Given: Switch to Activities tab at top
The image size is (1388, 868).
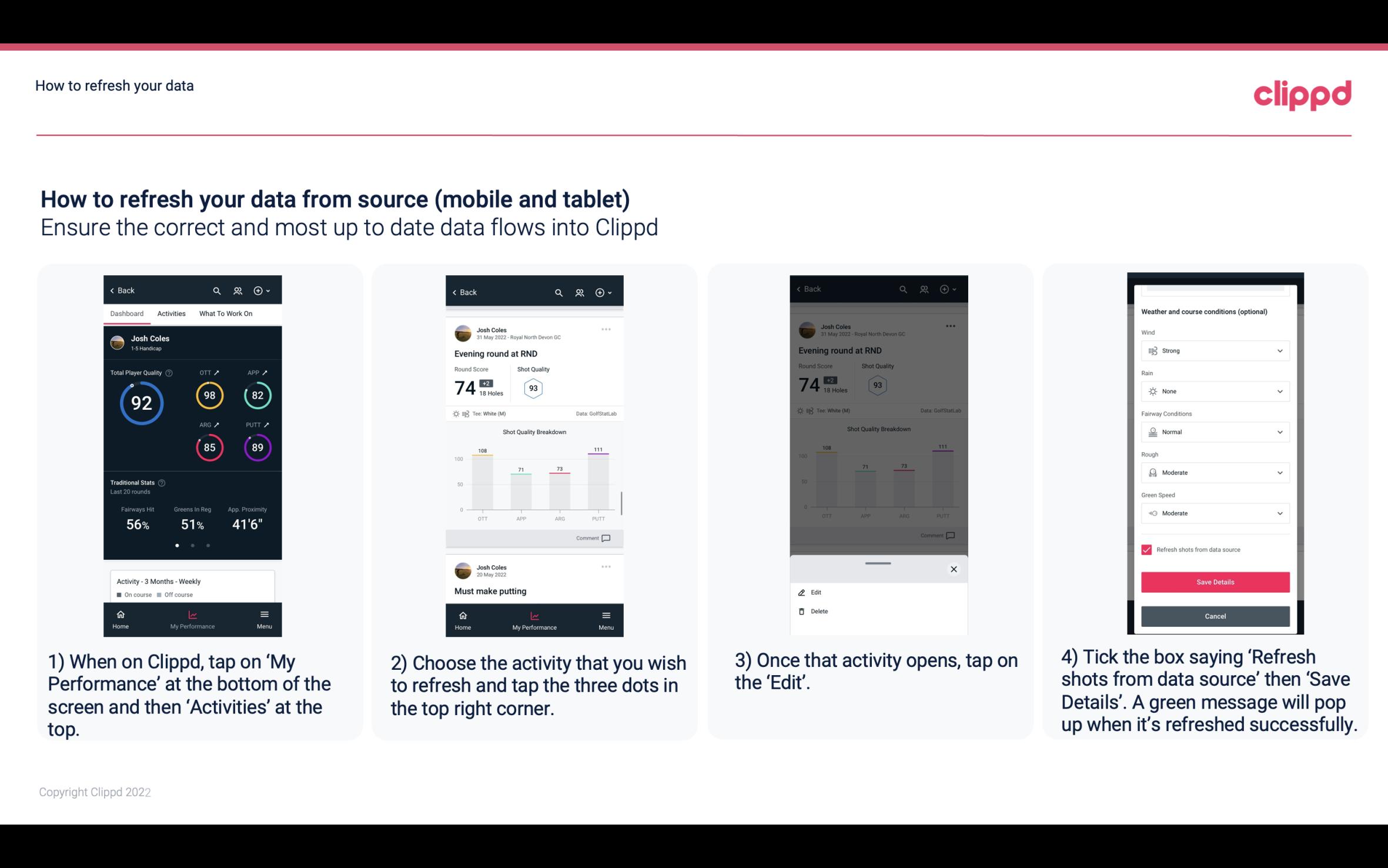Looking at the screenshot, I should pyautogui.click(x=171, y=313).
